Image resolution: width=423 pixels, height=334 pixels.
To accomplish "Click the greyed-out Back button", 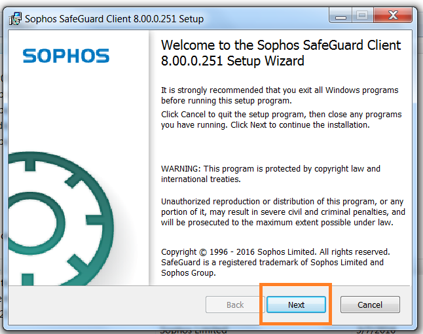I will [x=235, y=305].
